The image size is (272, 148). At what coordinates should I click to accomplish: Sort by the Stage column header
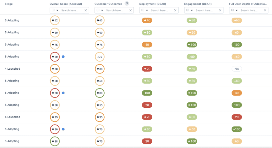(9, 4)
